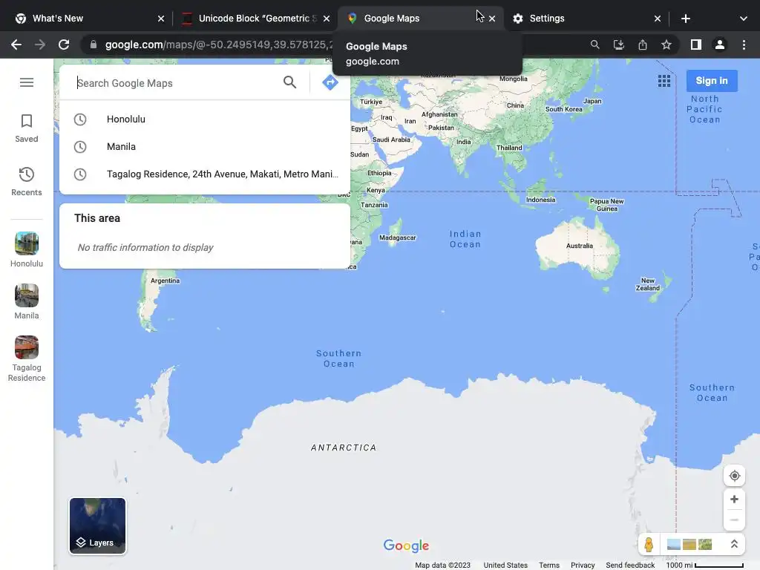
Task: Click the New Zealand map label
Action: [647, 284]
